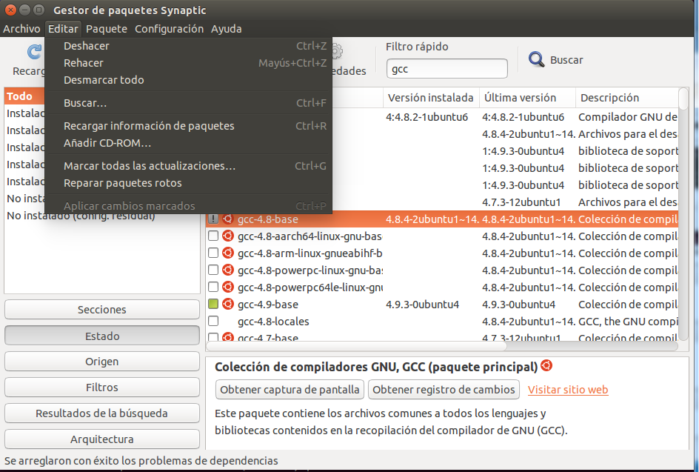Click Obtener registro de cambios button

tap(444, 390)
